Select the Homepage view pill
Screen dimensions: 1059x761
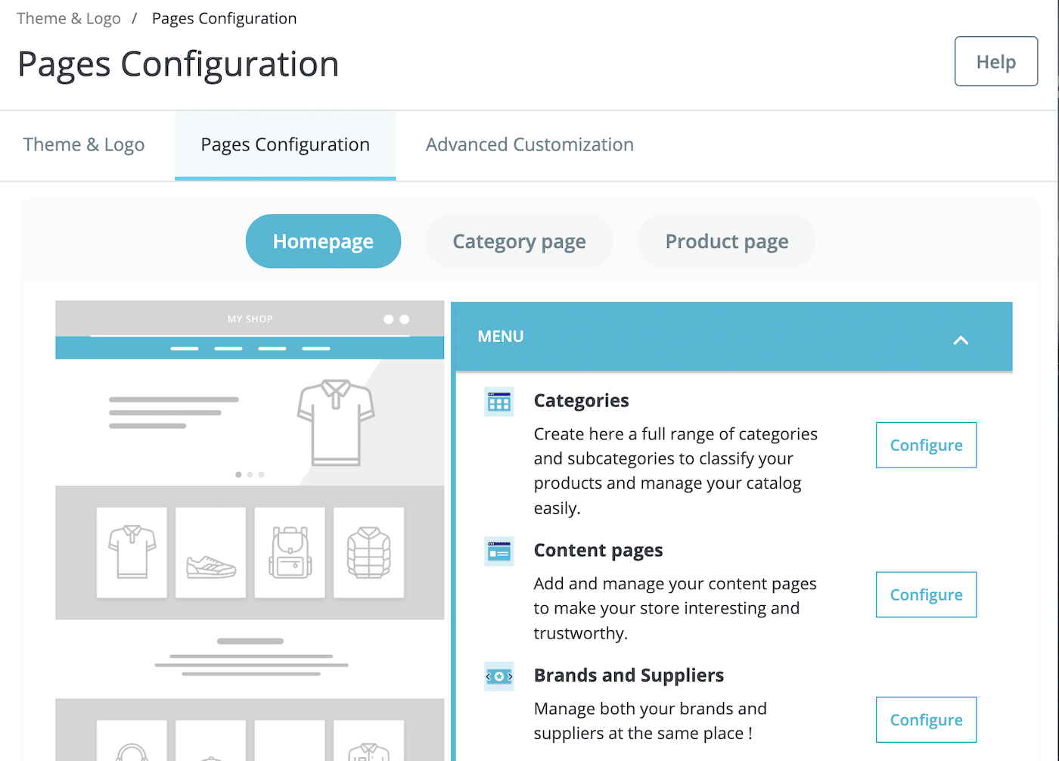coord(323,241)
